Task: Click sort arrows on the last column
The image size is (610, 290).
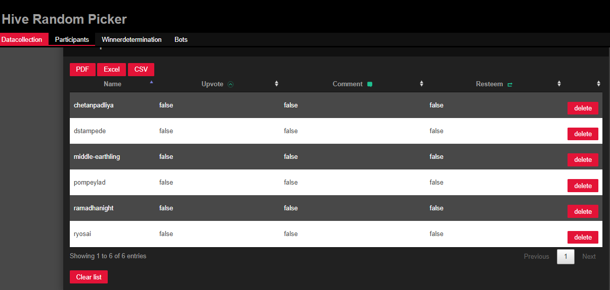Action: 598,84
